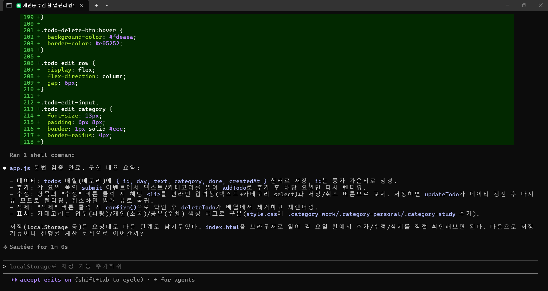
Task: Click 'updateTodo' in the summary
Action: click(442, 195)
